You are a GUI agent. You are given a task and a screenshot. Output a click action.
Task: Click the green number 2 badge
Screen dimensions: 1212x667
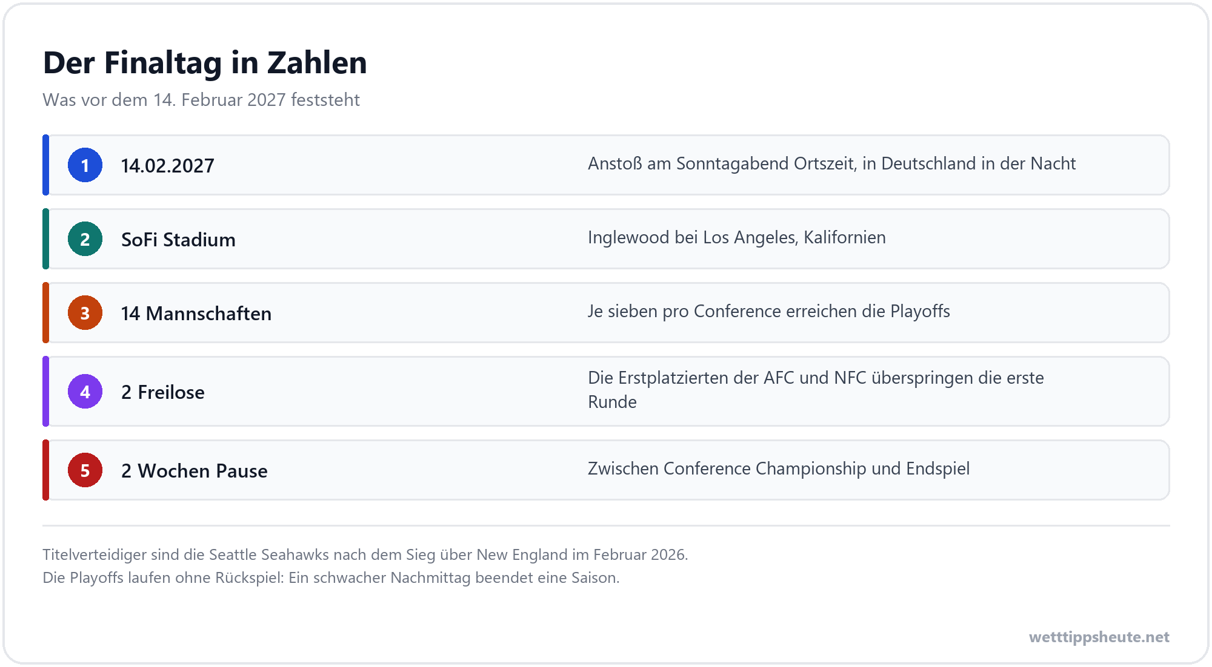(x=85, y=239)
